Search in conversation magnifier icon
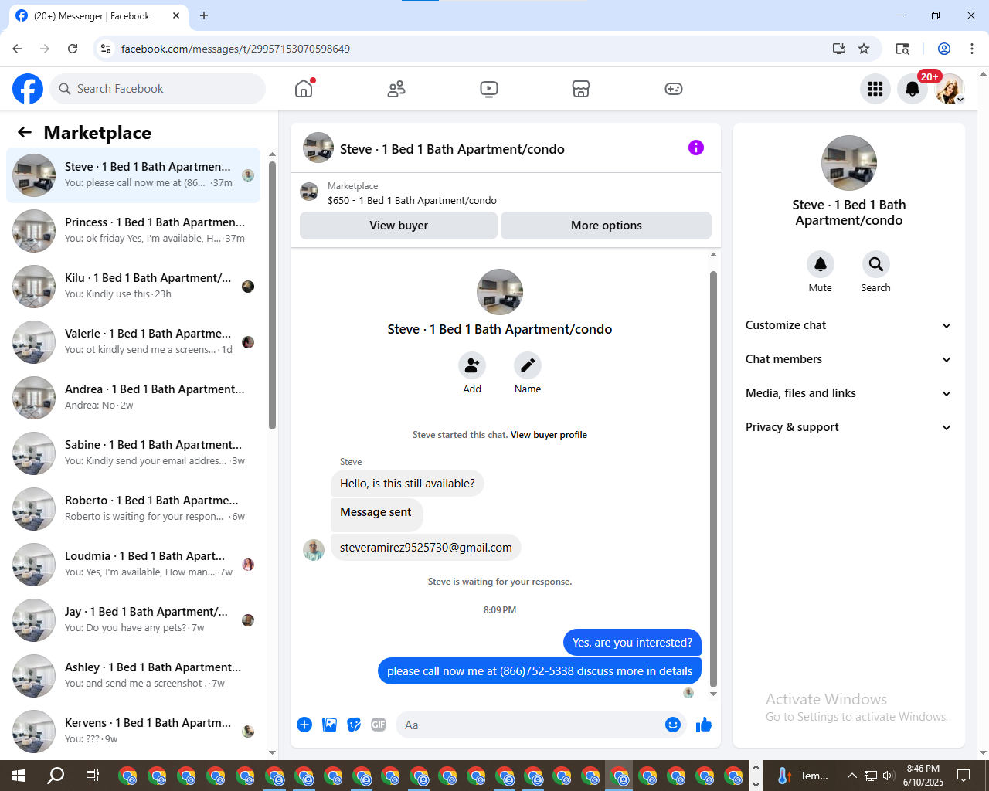The image size is (989, 791). pos(876,264)
